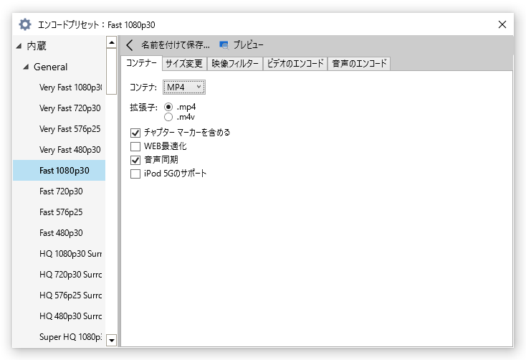This screenshot has width=526, height=360.
Task: Enable iPod 5Gのサポート checkbox
Action: point(135,174)
